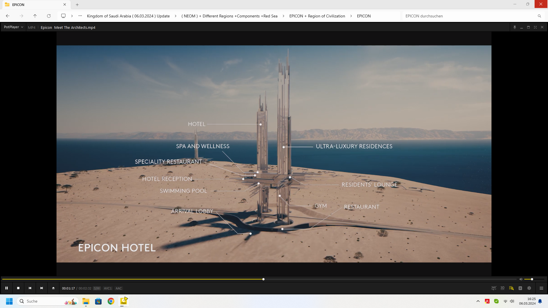The height and width of the screenshot is (308, 548).
Task: Click the total duration 00:02:32
Action: pyautogui.click(x=85, y=288)
